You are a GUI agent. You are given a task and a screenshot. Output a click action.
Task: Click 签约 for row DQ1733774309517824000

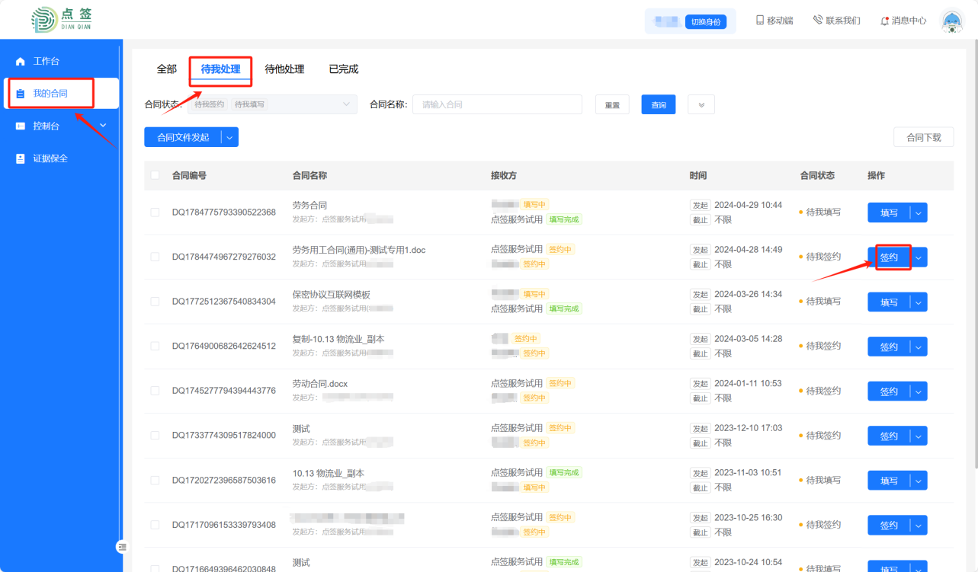coord(889,436)
